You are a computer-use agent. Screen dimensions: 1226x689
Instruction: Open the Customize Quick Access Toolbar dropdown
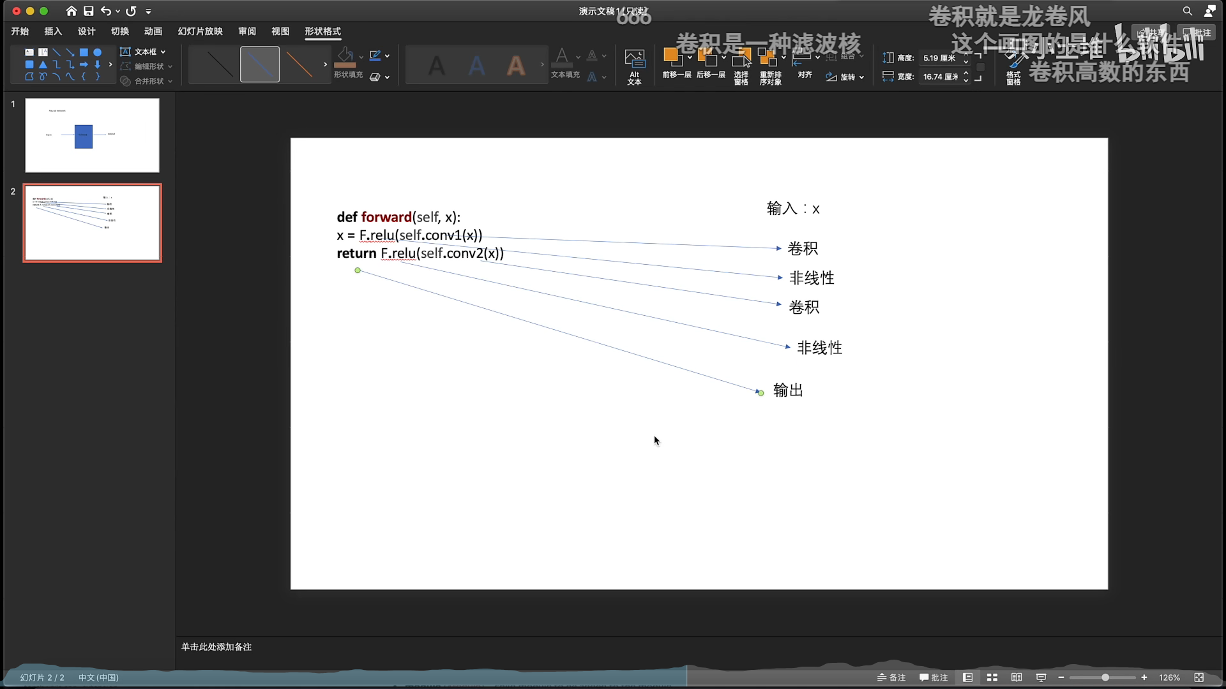pos(148,11)
